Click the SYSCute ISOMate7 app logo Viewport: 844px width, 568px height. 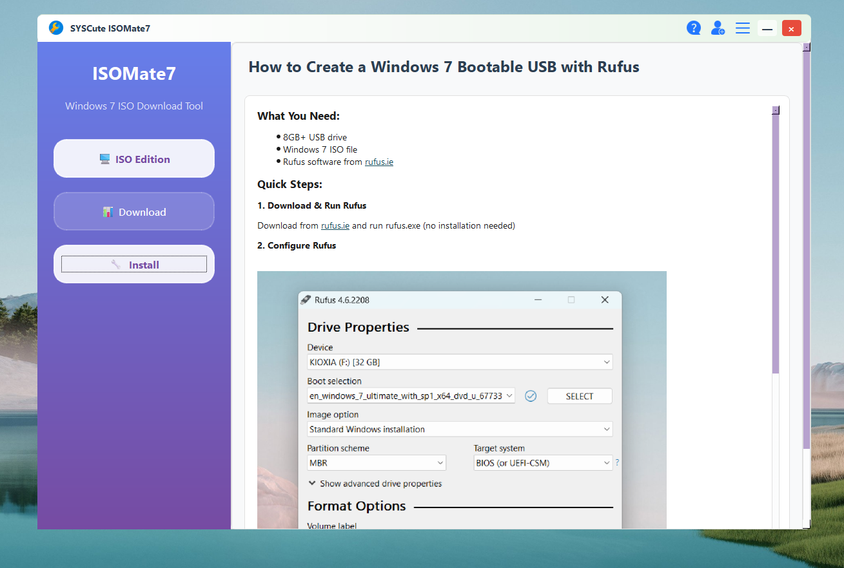coord(56,28)
